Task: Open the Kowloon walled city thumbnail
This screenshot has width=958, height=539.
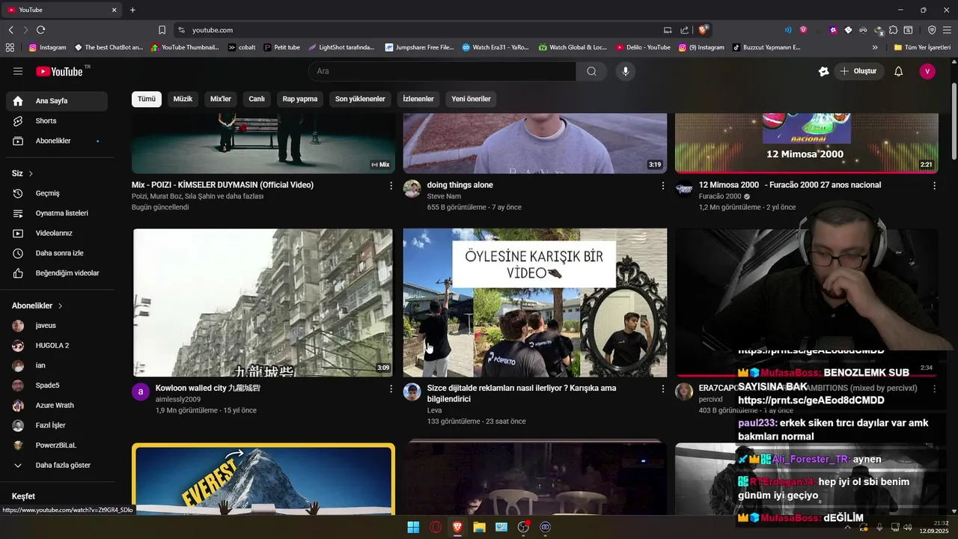Action: [263, 302]
